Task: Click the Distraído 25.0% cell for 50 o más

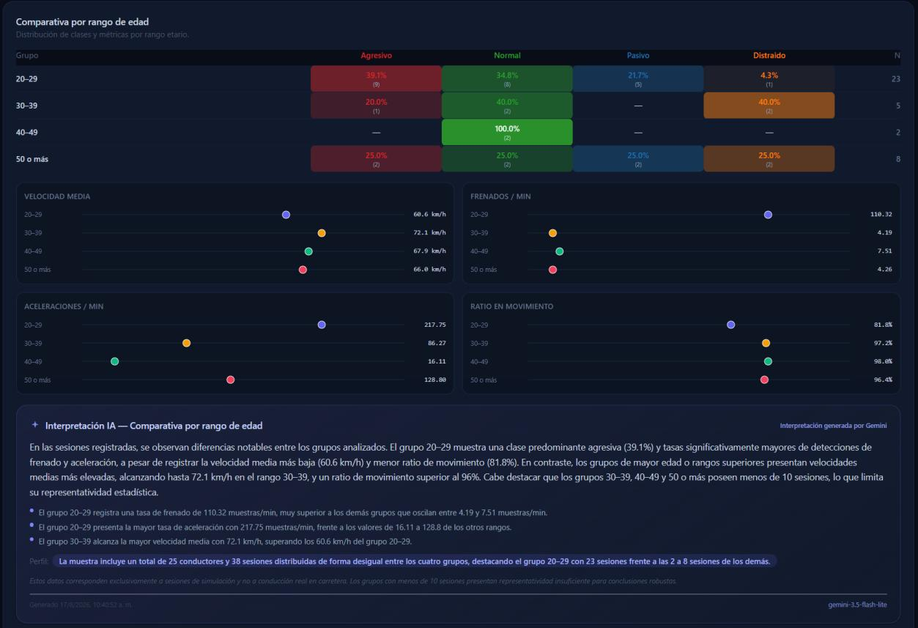Action: [769, 159]
